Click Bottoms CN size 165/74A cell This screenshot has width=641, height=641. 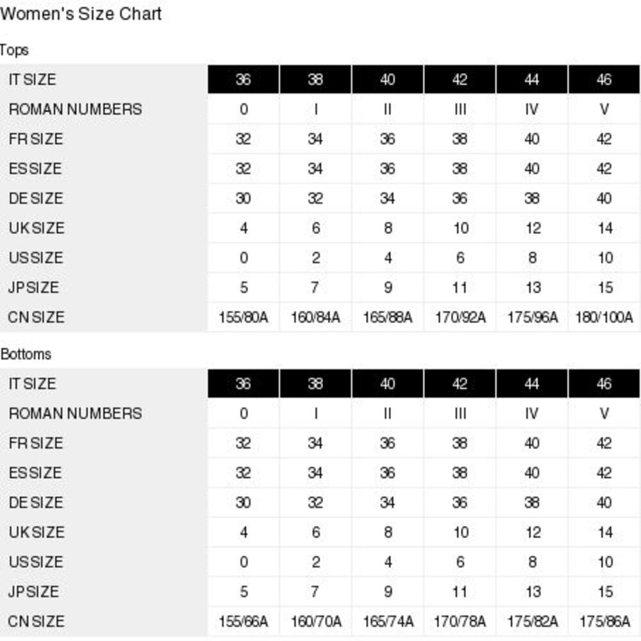388,621
